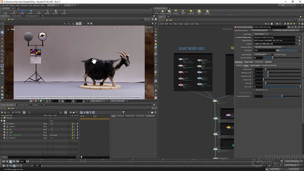Select the Karma Physical Sky shelf tool
The width and height of the screenshot is (304, 171).
click(x=208, y=11)
